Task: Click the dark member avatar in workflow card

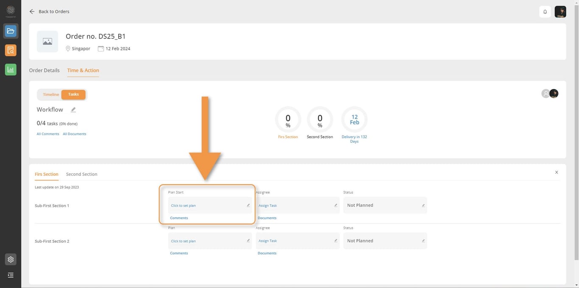Action: click(554, 94)
